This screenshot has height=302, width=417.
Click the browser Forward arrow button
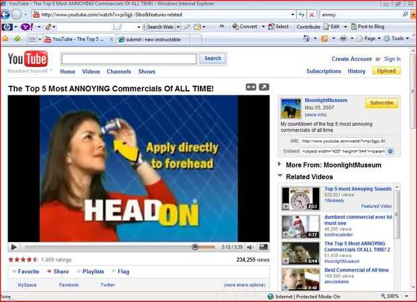pos(17,15)
